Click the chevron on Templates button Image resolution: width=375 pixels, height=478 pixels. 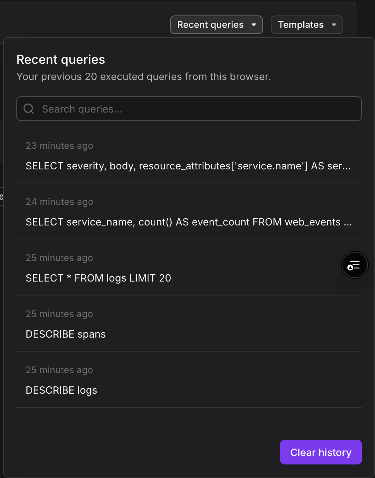pyautogui.click(x=334, y=24)
